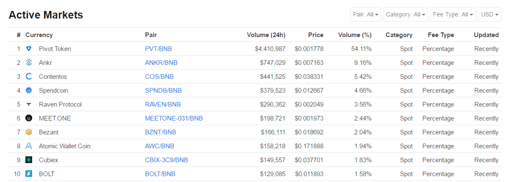The image size is (509, 182).
Task: Click the Contentos coin icon
Action: pos(29,76)
